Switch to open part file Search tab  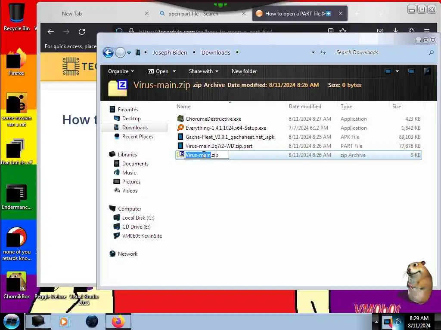click(193, 13)
